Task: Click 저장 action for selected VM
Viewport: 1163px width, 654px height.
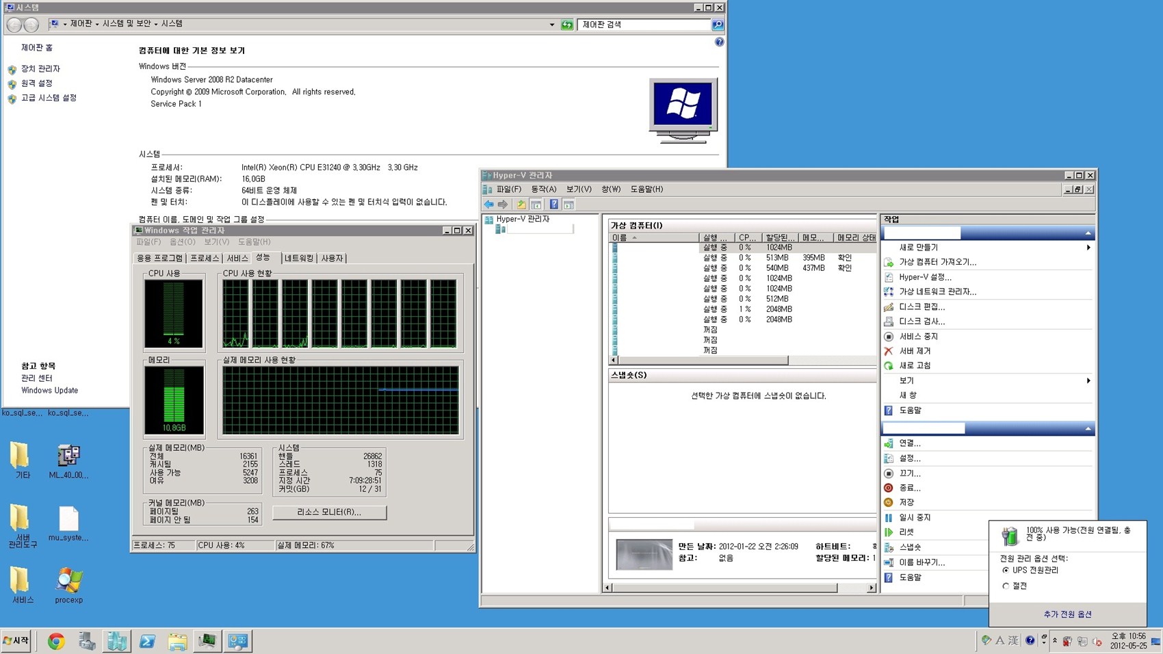Action: pyautogui.click(x=906, y=502)
